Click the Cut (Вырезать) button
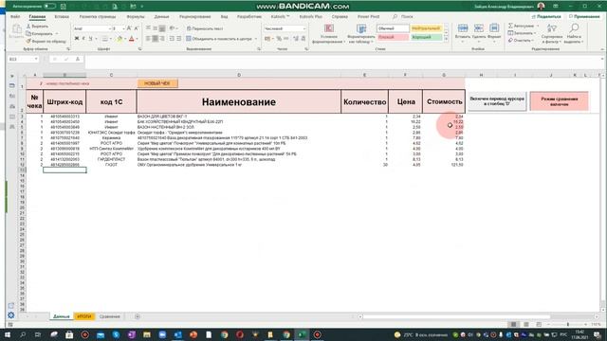 coord(38,27)
